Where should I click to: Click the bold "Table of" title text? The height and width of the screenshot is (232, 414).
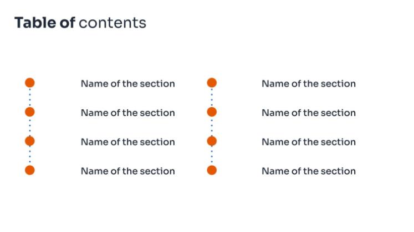click(45, 23)
